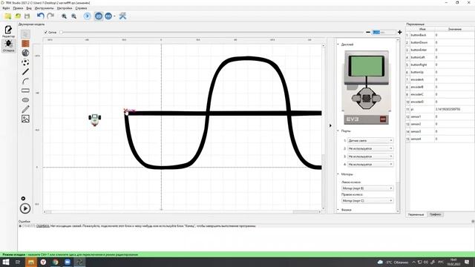Decrease zoom with the minus button
This screenshot has height=267, width=475.
coord(368,32)
